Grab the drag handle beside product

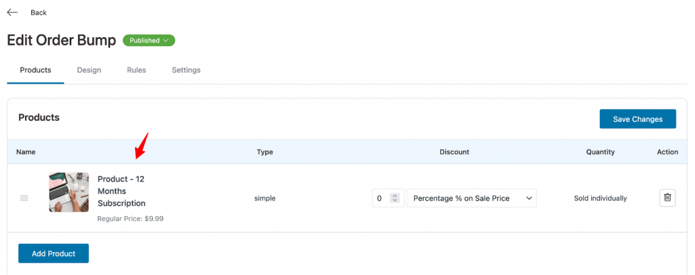[24, 198]
